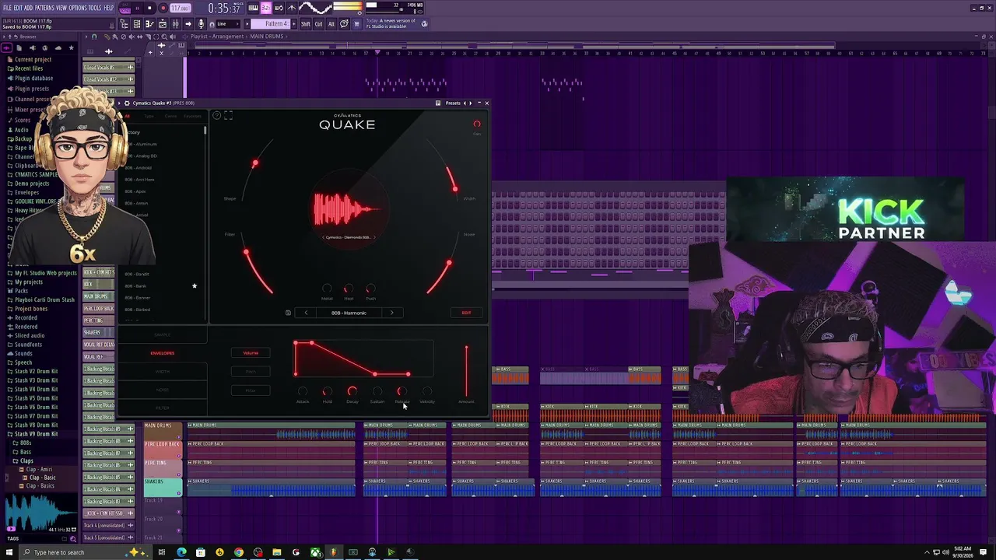This screenshot has height=560, width=996.
Task: Toggle the Ctrl key button in toolbar
Action: click(x=318, y=24)
